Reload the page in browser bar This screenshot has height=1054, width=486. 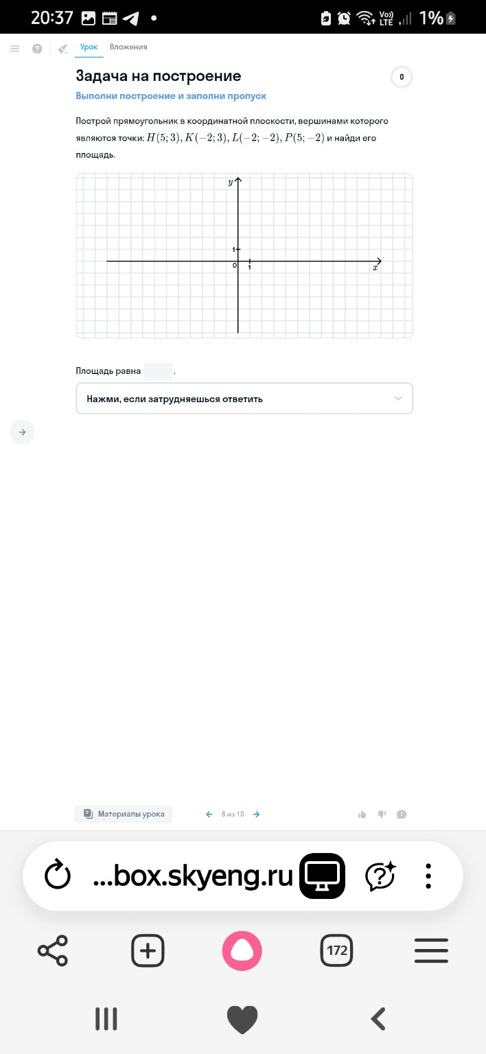[58, 876]
